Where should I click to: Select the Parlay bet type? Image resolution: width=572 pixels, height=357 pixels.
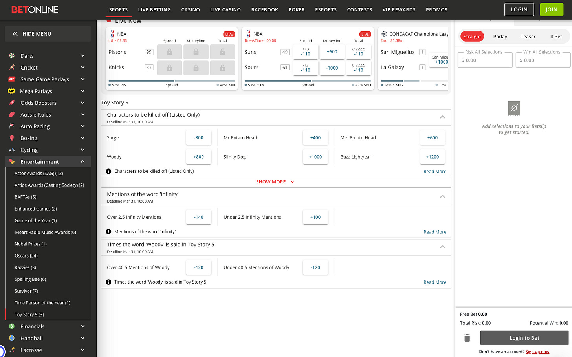tap(500, 37)
